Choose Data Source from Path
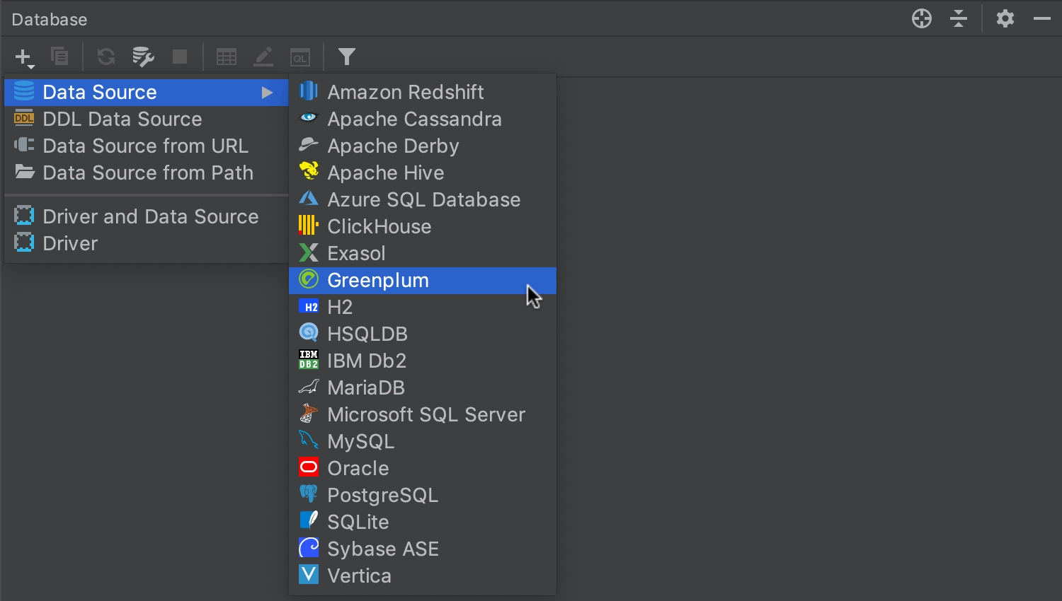The image size is (1062, 601). [x=147, y=173]
